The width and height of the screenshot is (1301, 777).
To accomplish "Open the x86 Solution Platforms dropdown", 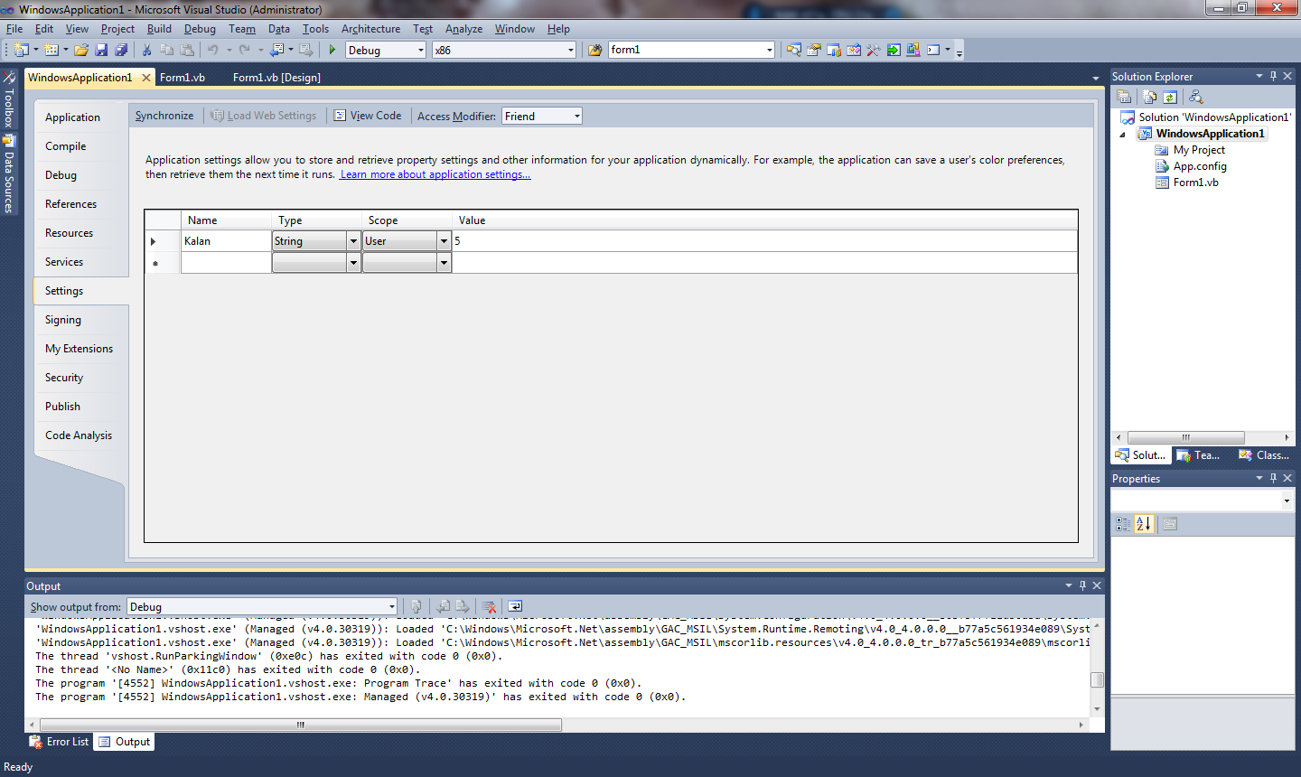I will click(570, 51).
